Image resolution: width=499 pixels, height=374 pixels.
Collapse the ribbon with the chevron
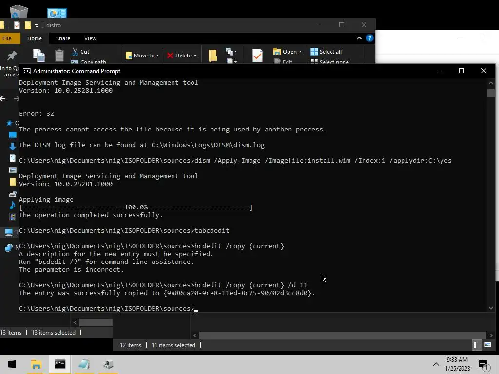(x=359, y=38)
